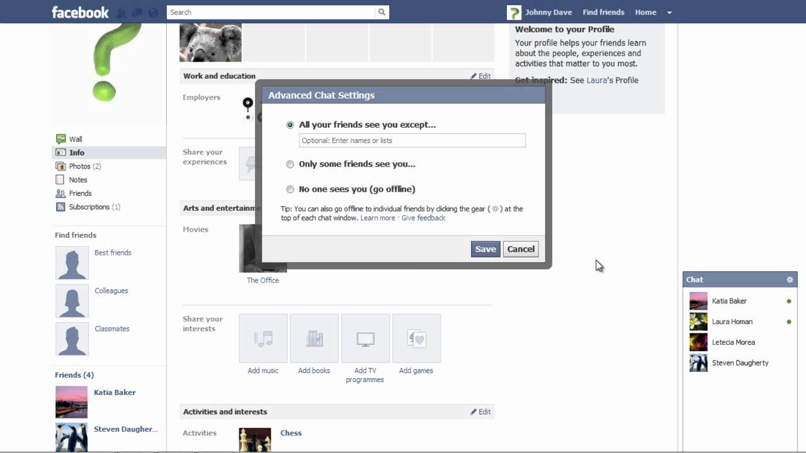Click Give feedback link in dialog
Viewport: 806px width, 453px height.
(423, 218)
